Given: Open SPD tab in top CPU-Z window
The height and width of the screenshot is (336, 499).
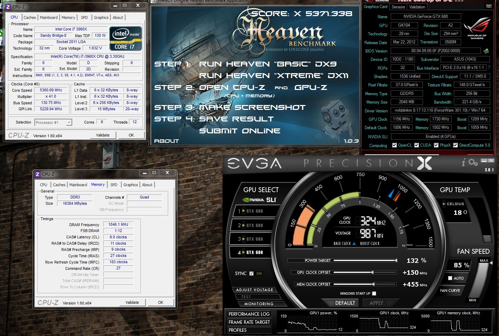Looking at the screenshot, I should click(x=84, y=17).
